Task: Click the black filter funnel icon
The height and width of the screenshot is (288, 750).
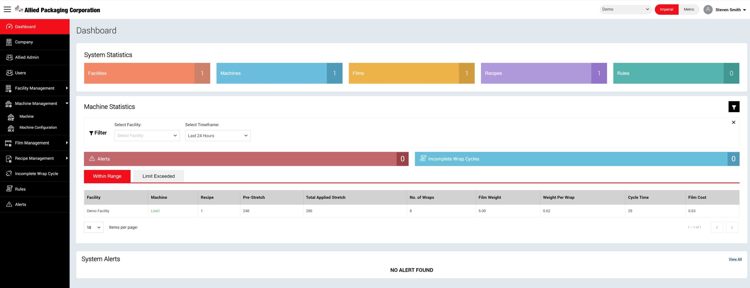Action: coord(734,107)
